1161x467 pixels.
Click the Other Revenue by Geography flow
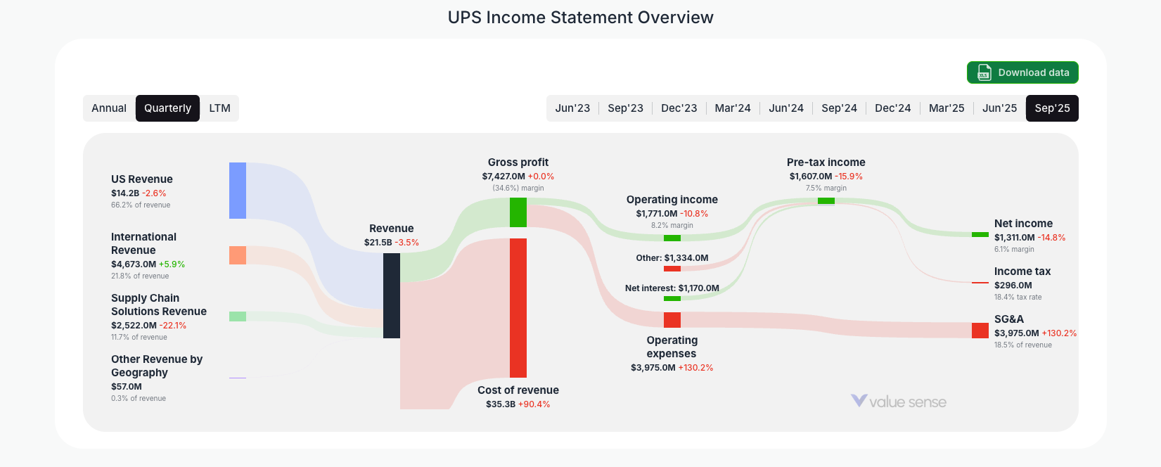pos(237,379)
